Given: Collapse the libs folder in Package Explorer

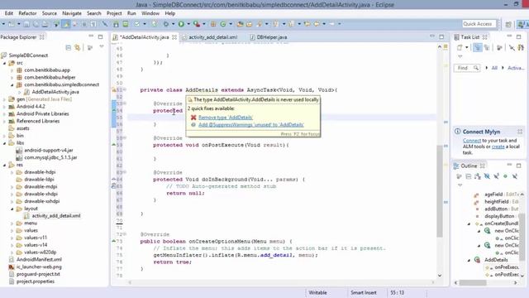Looking at the screenshot, I should (4, 143).
